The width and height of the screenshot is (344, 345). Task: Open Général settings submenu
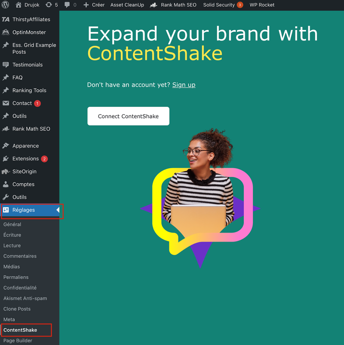coord(12,224)
